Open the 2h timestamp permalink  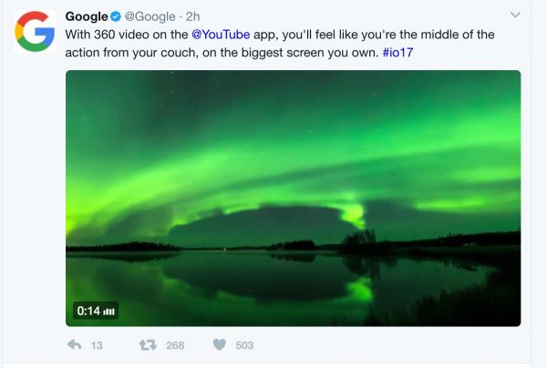[193, 16]
